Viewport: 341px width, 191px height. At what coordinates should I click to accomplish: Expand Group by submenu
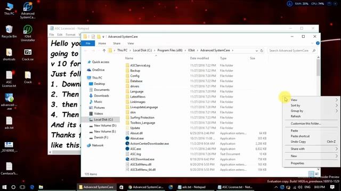pyautogui.click(x=311, y=111)
